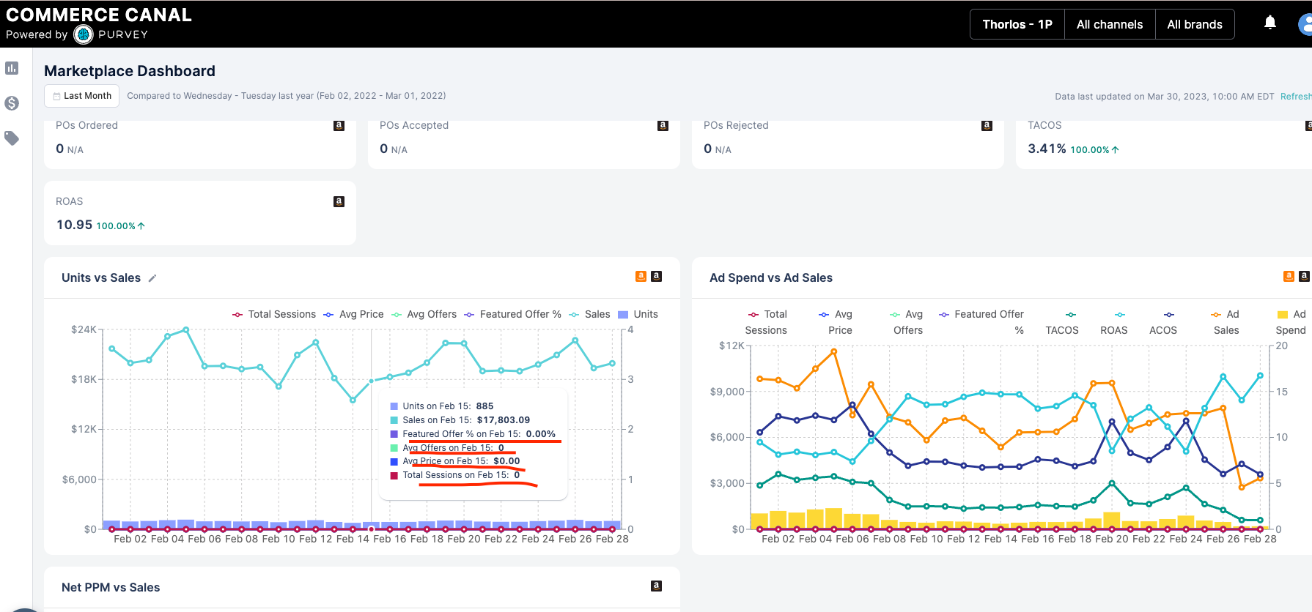Toggle Avg Price series in Units vs Sales legend
The width and height of the screenshot is (1312, 612).
353,314
